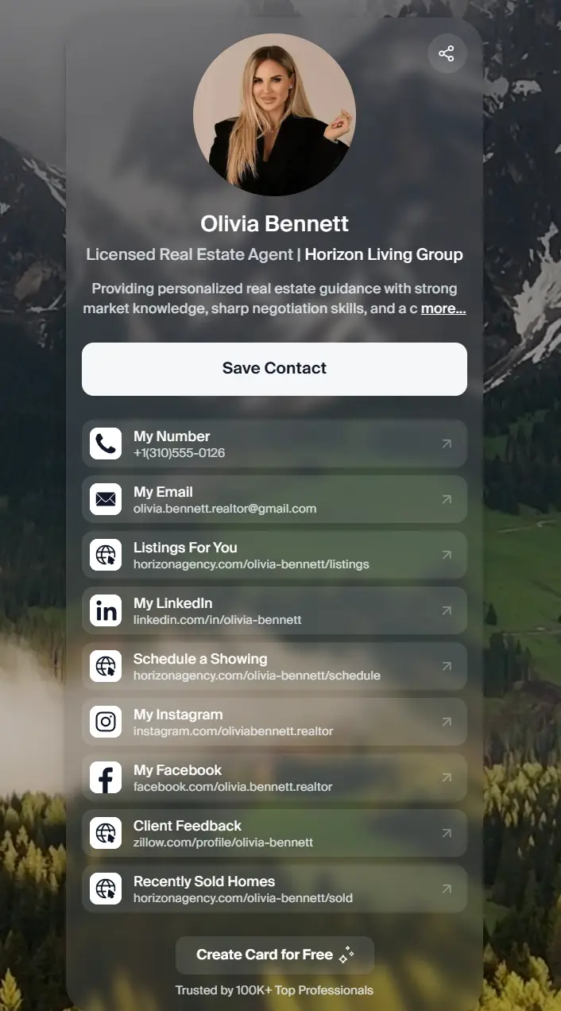
Task: Click horizonagency.com/olivia-bennett/schedule URL text
Action: pyautogui.click(x=257, y=676)
